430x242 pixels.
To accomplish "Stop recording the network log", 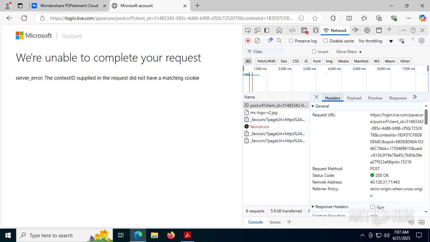I will pyautogui.click(x=248, y=41).
